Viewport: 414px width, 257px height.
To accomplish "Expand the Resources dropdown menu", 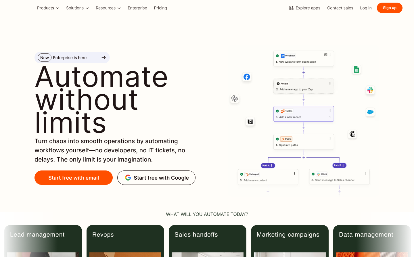I will (x=108, y=8).
